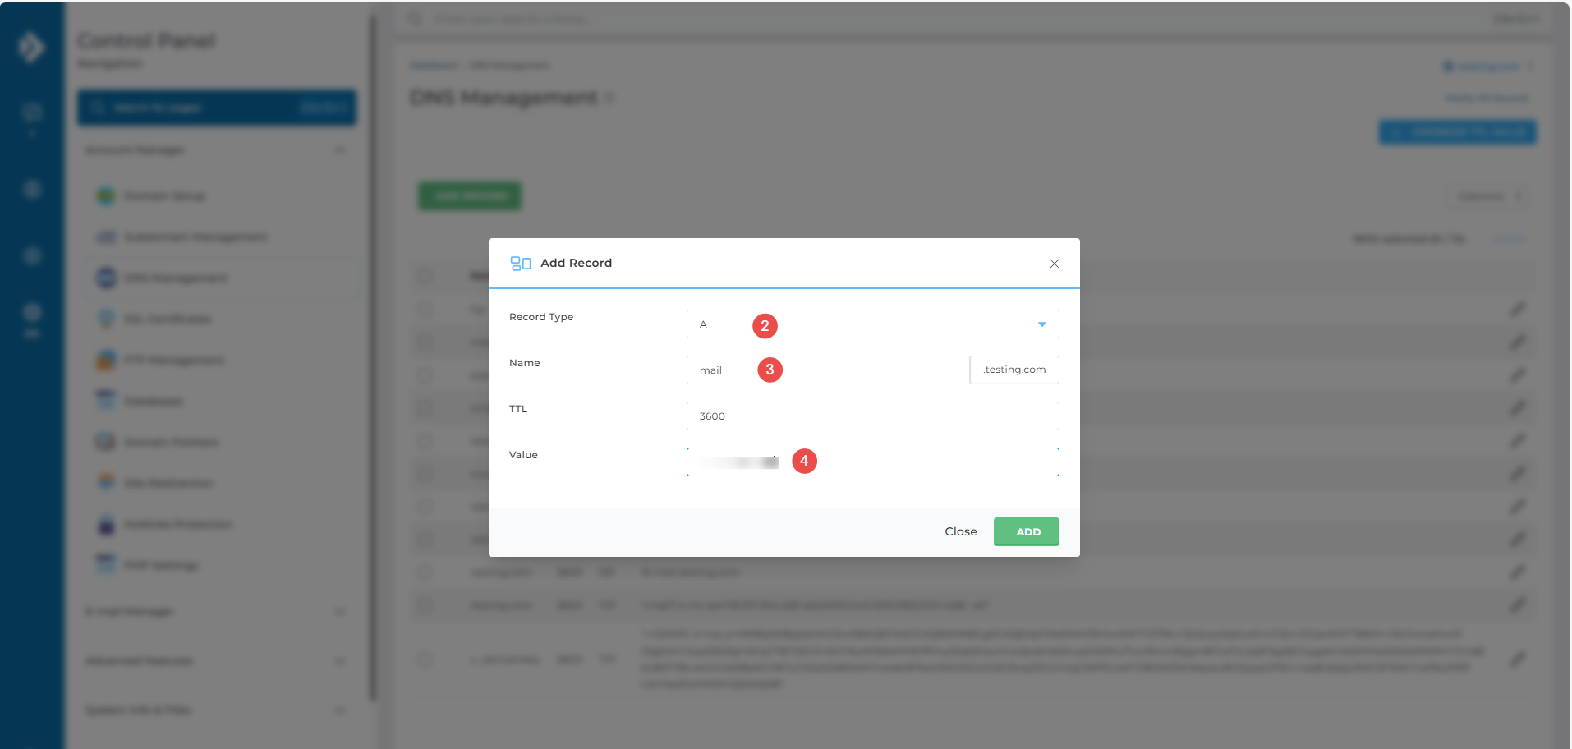Click the Hotlinks Protection padlock icon
1572x749 pixels.
[106, 525]
